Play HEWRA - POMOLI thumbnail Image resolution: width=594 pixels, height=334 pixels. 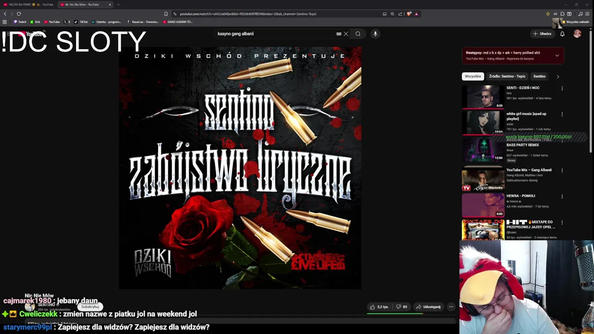point(483,205)
